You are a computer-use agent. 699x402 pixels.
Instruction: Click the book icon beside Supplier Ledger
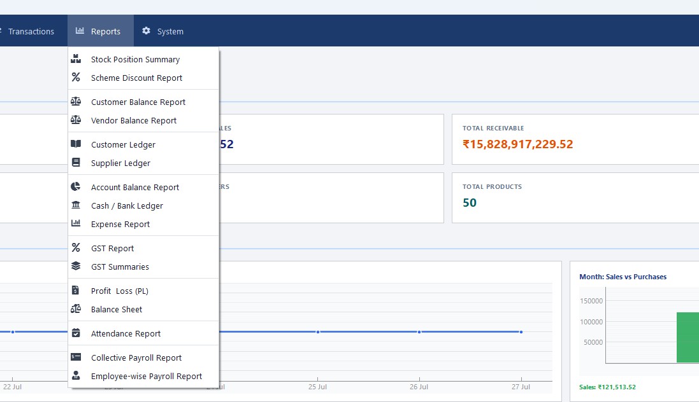pos(76,162)
